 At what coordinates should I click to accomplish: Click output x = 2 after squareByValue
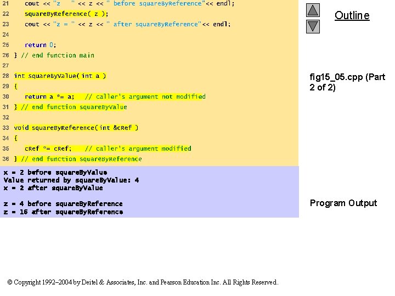tap(53, 188)
